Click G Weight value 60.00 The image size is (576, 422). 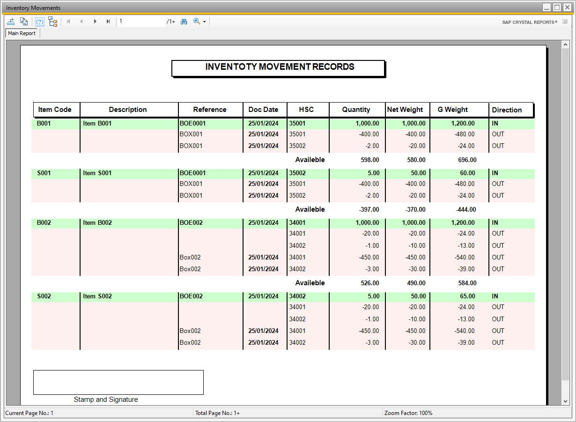[x=467, y=173]
